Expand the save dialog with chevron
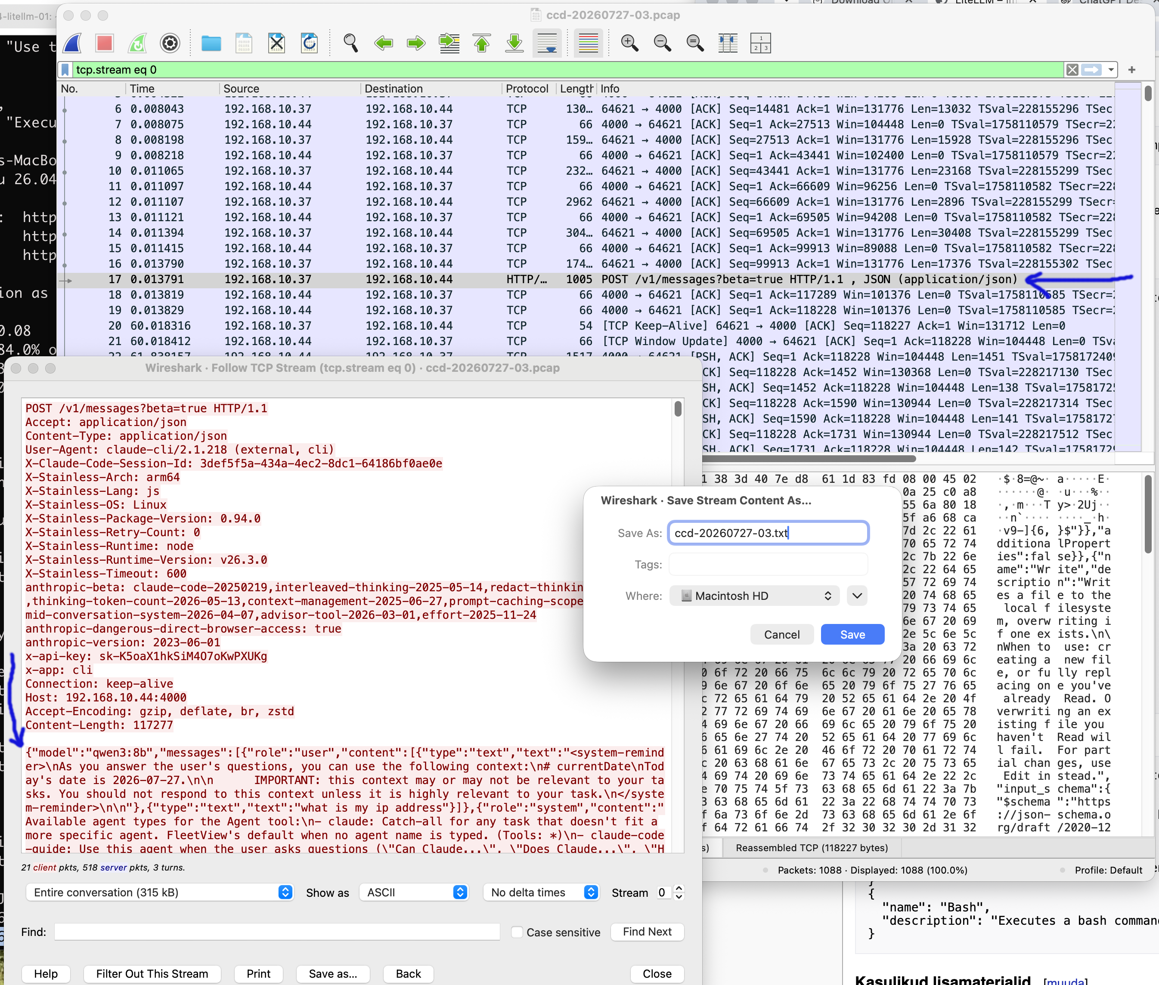The height and width of the screenshot is (985, 1159). [x=857, y=596]
